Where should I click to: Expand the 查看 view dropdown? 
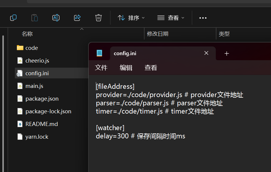[x=171, y=18]
